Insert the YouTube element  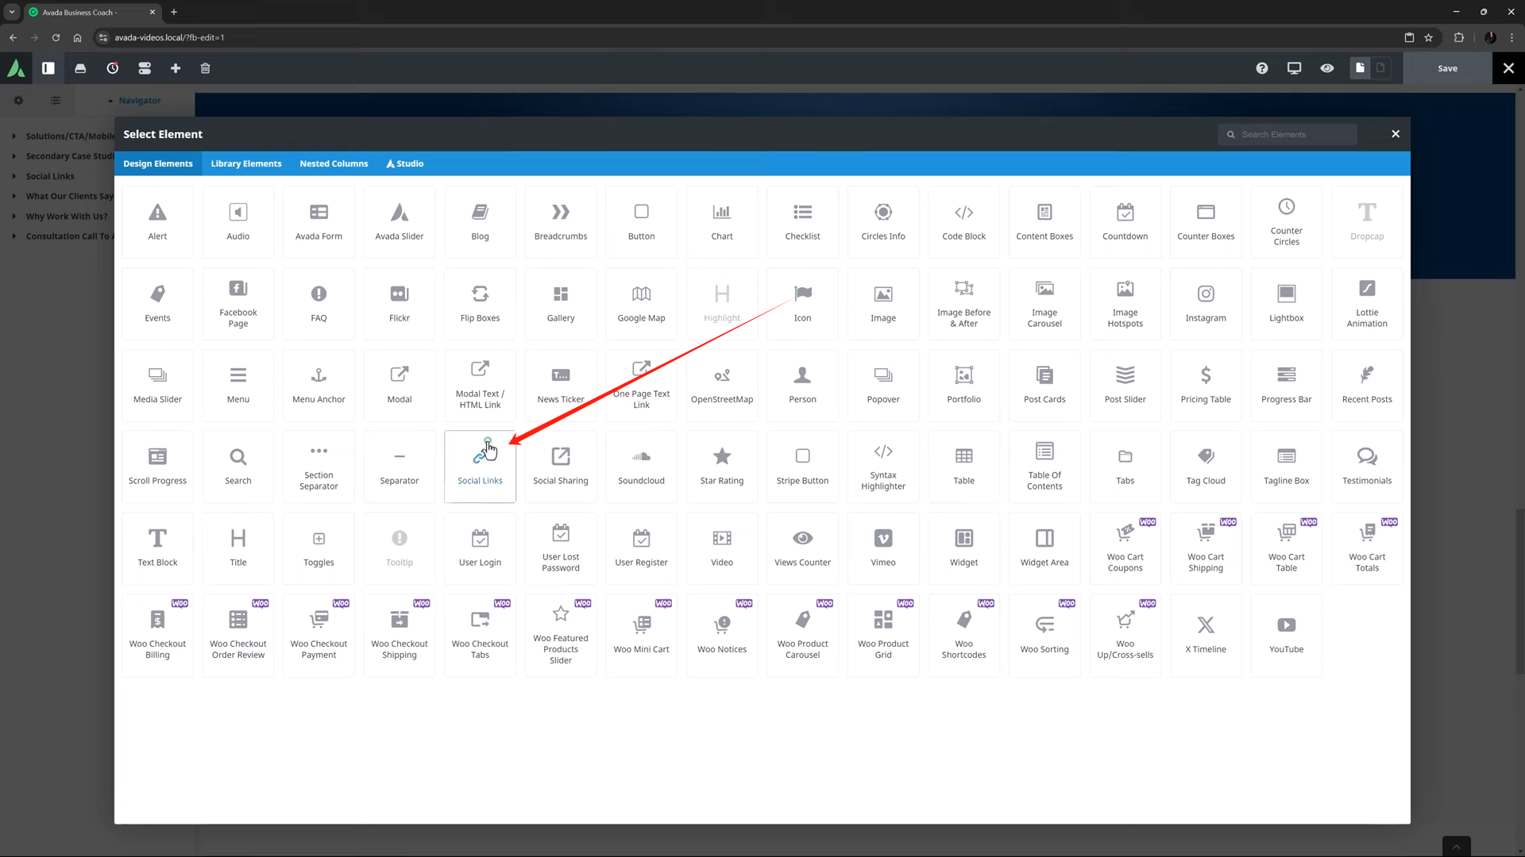[x=1286, y=634]
